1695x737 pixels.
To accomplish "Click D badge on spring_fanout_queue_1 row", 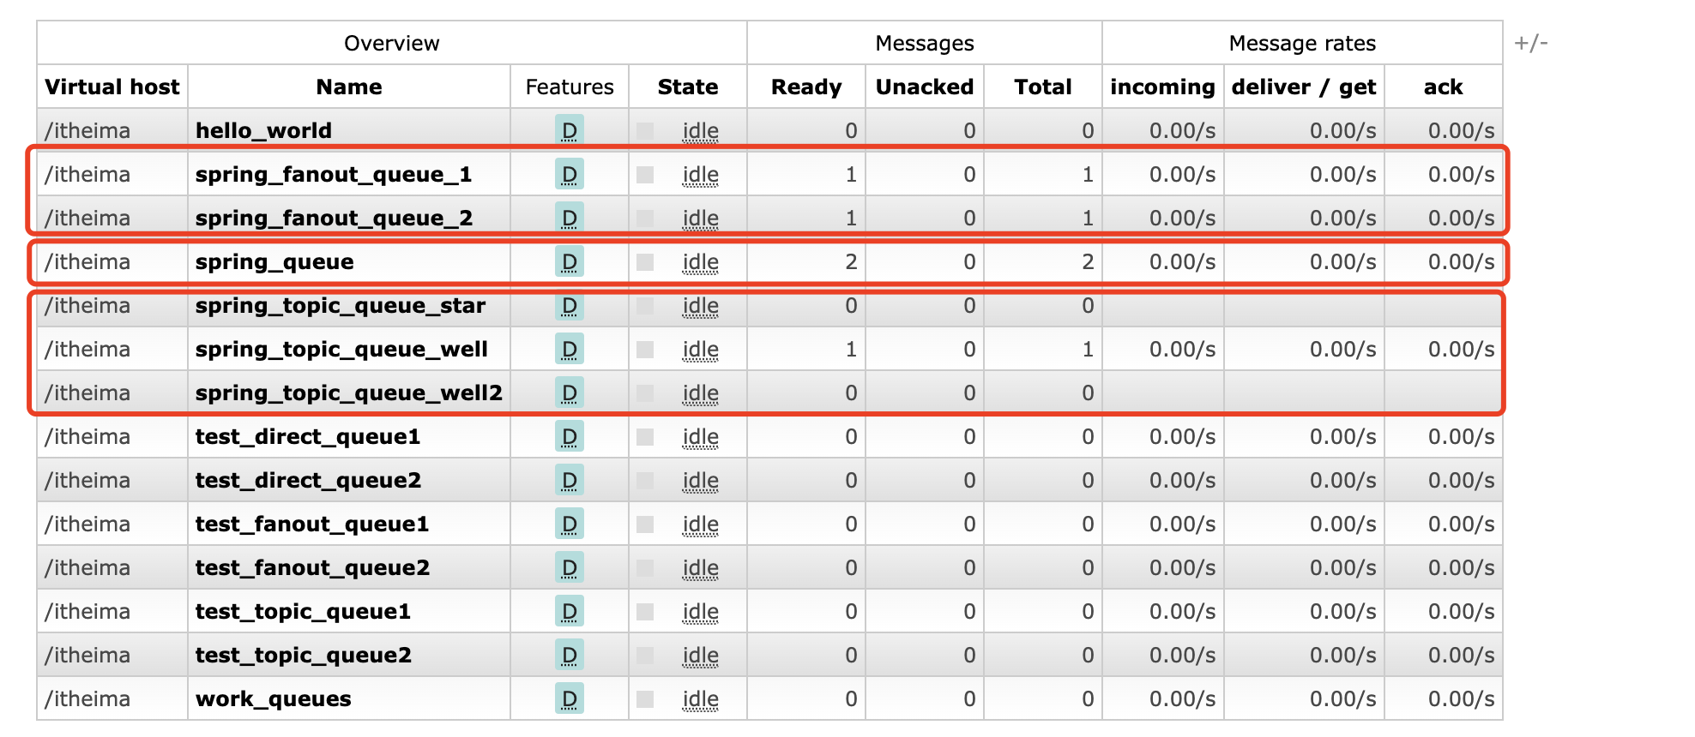I will [x=569, y=174].
